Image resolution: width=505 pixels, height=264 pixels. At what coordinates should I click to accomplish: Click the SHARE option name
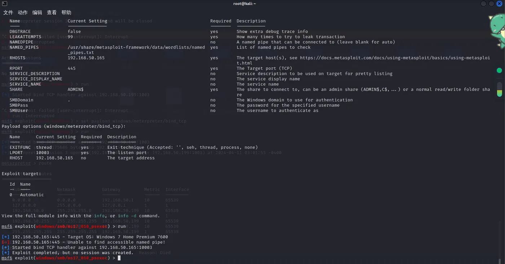16,90
